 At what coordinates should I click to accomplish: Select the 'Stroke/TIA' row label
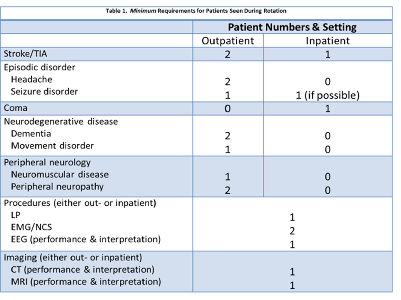(25, 54)
